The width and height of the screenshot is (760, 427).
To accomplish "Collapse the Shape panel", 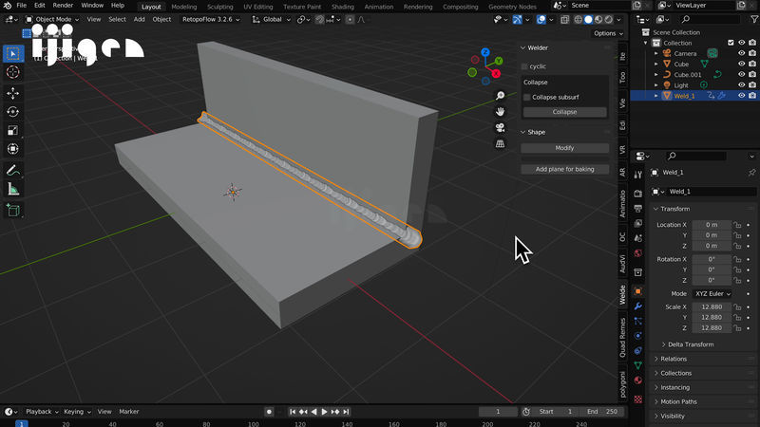I will [523, 132].
